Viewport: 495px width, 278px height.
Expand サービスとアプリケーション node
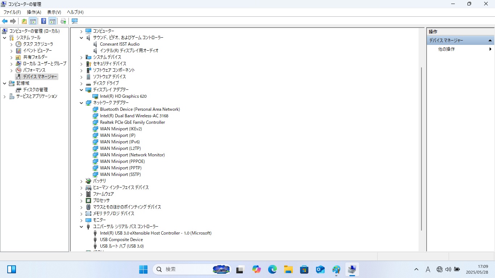point(5,96)
